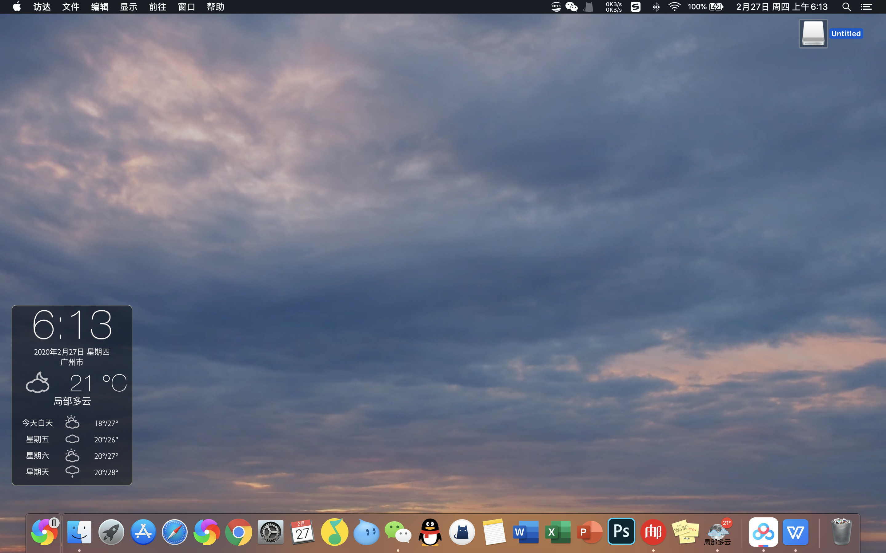Image resolution: width=886 pixels, height=553 pixels.
Task: Click the partly cloudy icon in widget
Action: pyautogui.click(x=37, y=382)
